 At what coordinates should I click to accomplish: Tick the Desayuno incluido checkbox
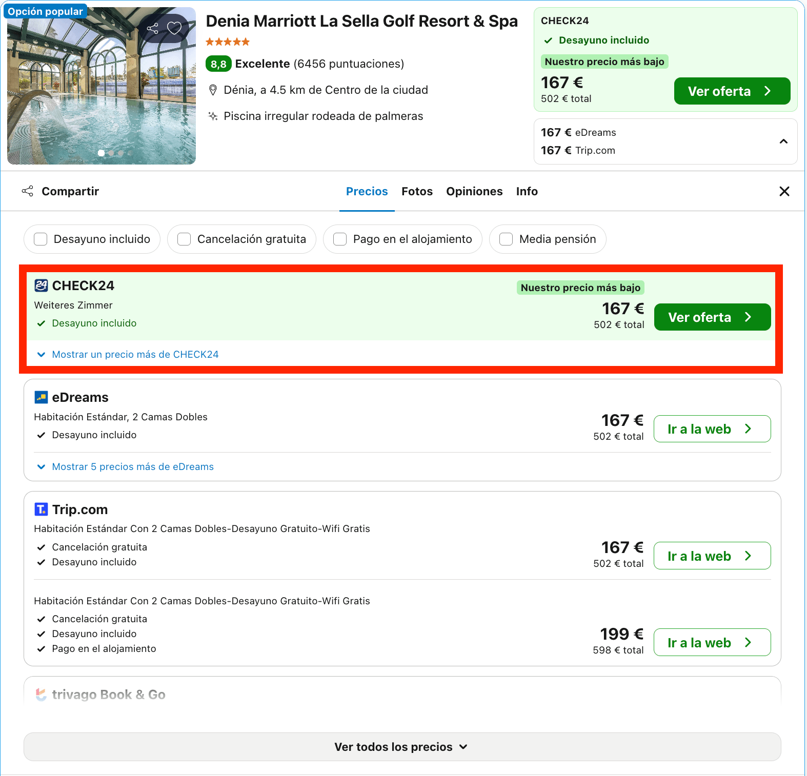click(x=41, y=239)
